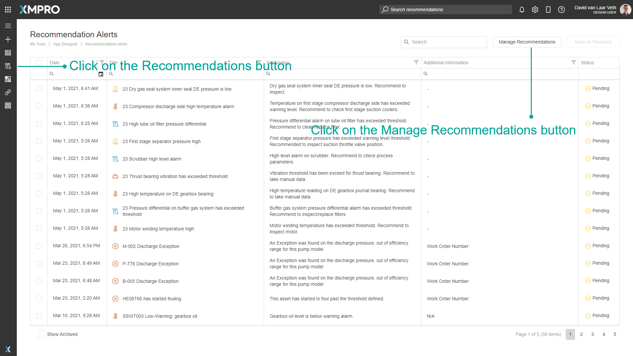Open the notifications bell
This screenshot has width=633, height=356.
tap(522, 10)
